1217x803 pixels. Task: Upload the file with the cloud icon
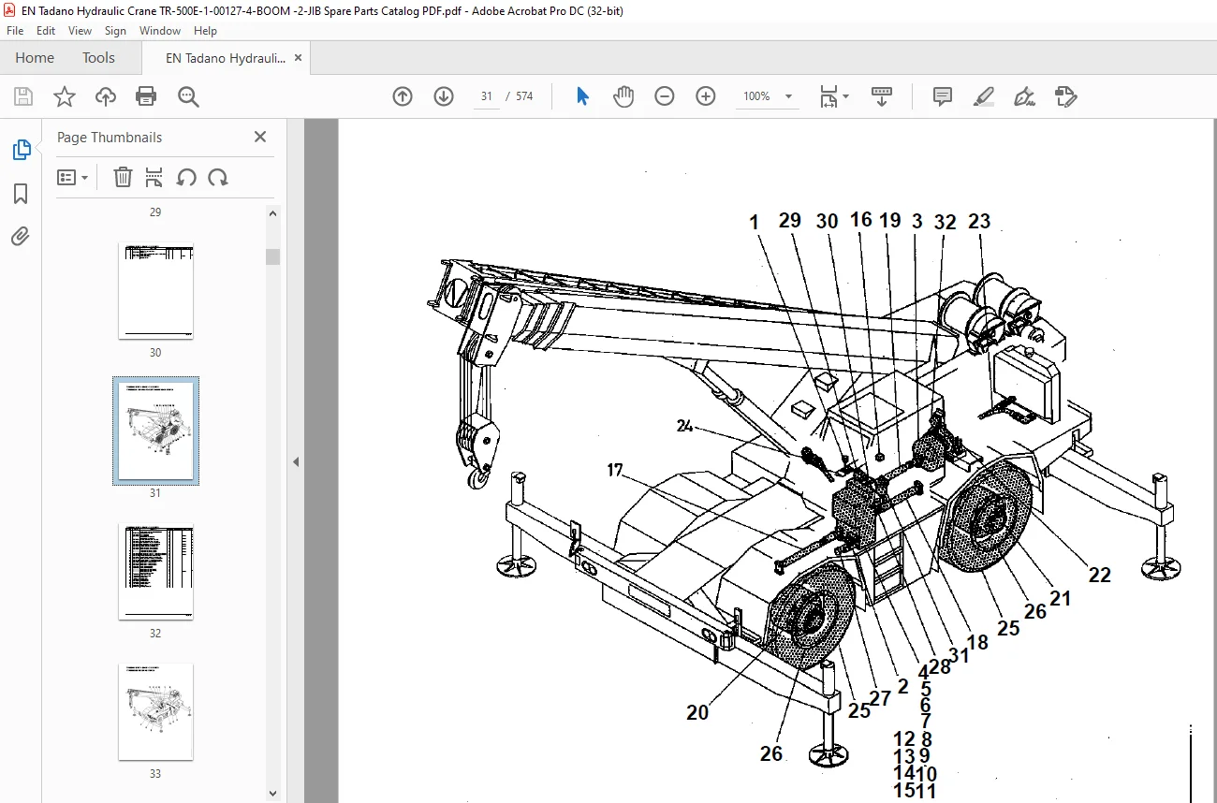coord(106,96)
